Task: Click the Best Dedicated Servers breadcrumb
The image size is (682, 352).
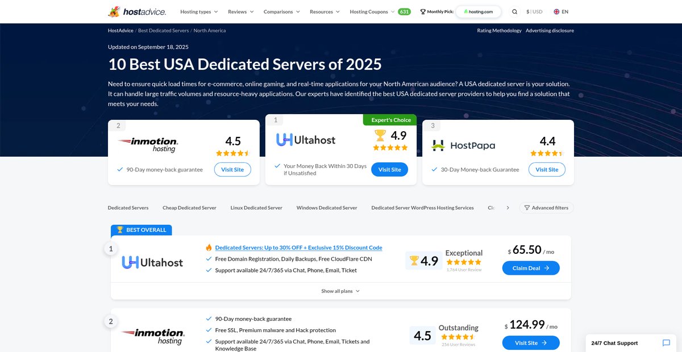Action: (163, 31)
